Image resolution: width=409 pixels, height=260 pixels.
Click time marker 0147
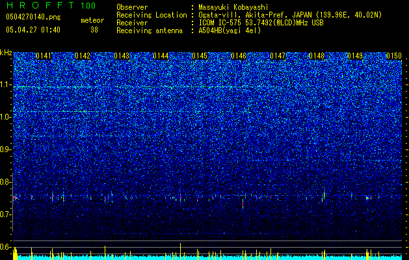[278, 56]
